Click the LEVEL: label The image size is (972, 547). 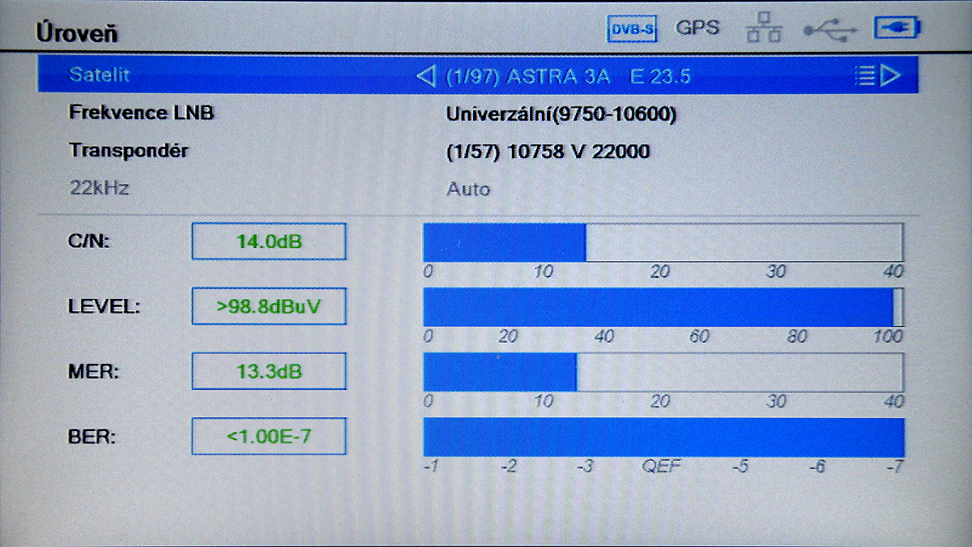pyautogui.click(x=104, y=306)
